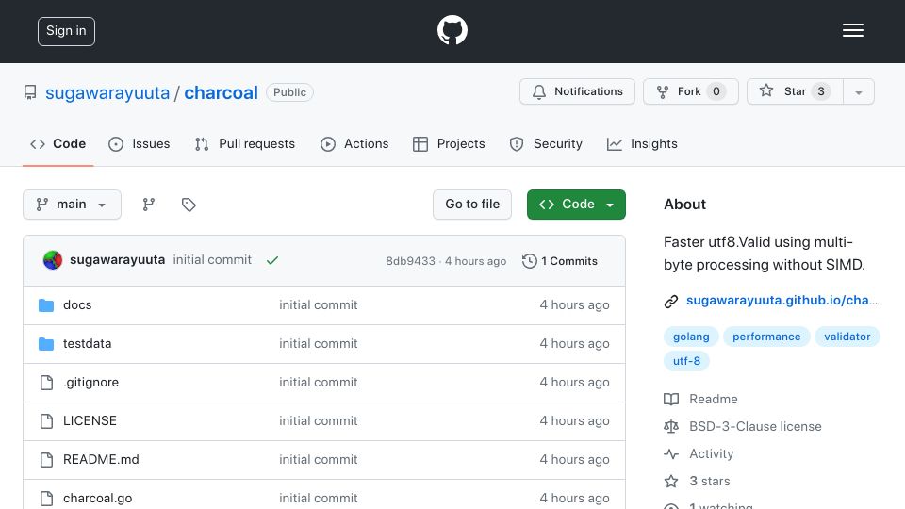The height and width of the screenshot is (509, 905).
Task: Click sugawarayuuta author name in commit bar
Action: [117, 260]
